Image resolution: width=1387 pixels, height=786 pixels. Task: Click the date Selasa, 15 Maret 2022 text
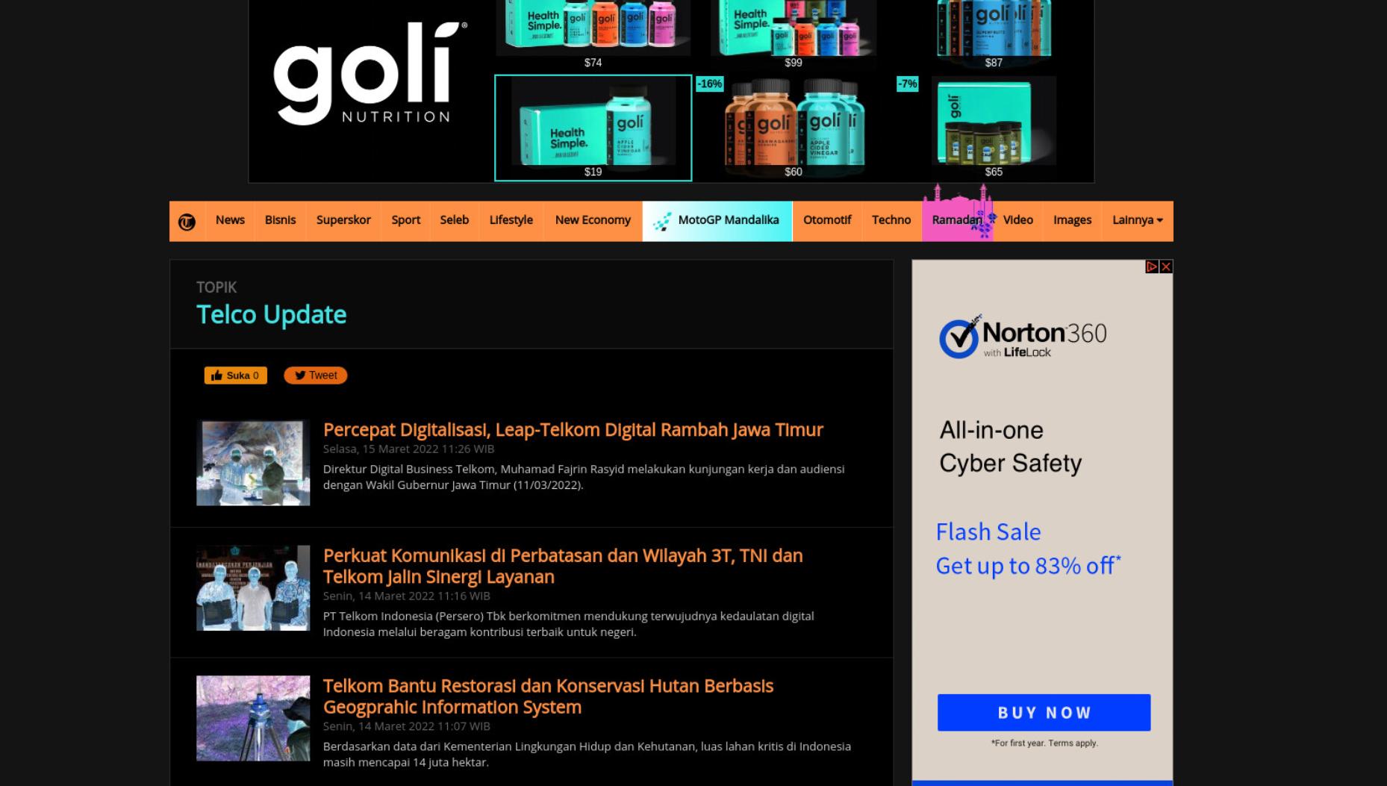pyautogui.click(x=409, y=449)
